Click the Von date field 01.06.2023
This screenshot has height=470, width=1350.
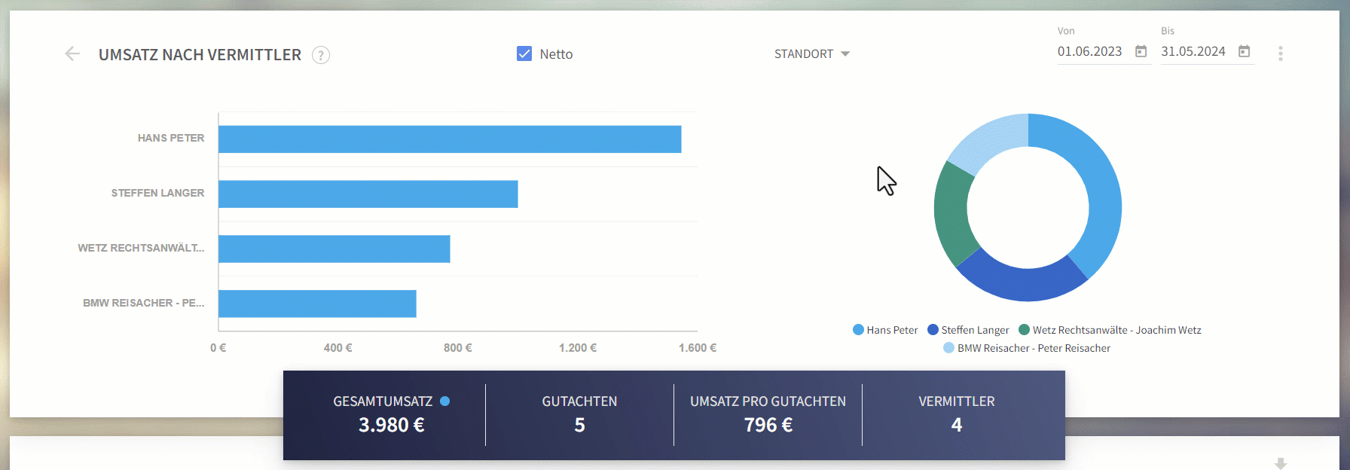[1089, 51]
